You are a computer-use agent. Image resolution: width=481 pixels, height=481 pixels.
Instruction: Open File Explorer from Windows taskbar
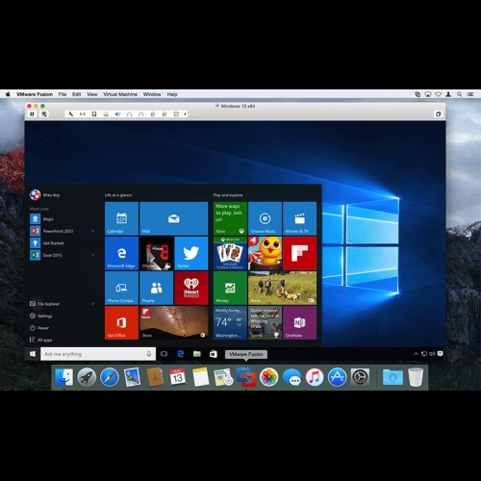point(197,354)
